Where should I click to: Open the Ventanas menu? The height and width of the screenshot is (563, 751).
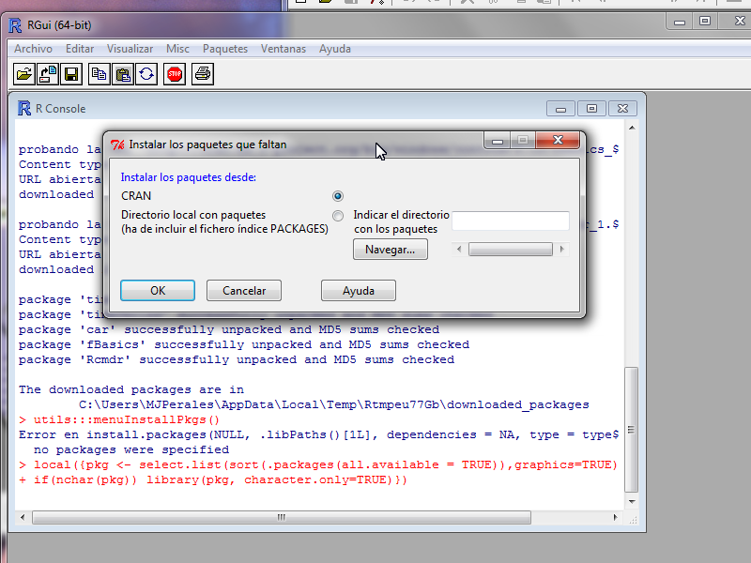(284, 49)
